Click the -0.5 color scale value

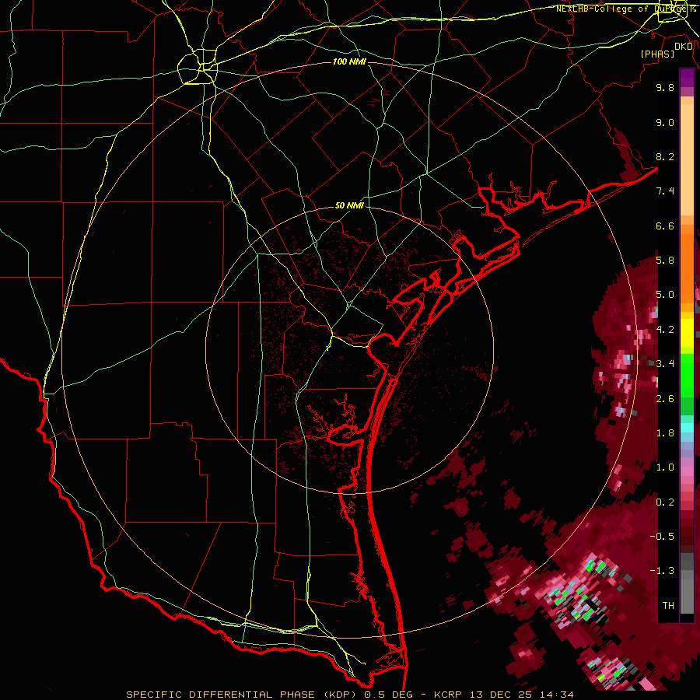coord(662,537)
